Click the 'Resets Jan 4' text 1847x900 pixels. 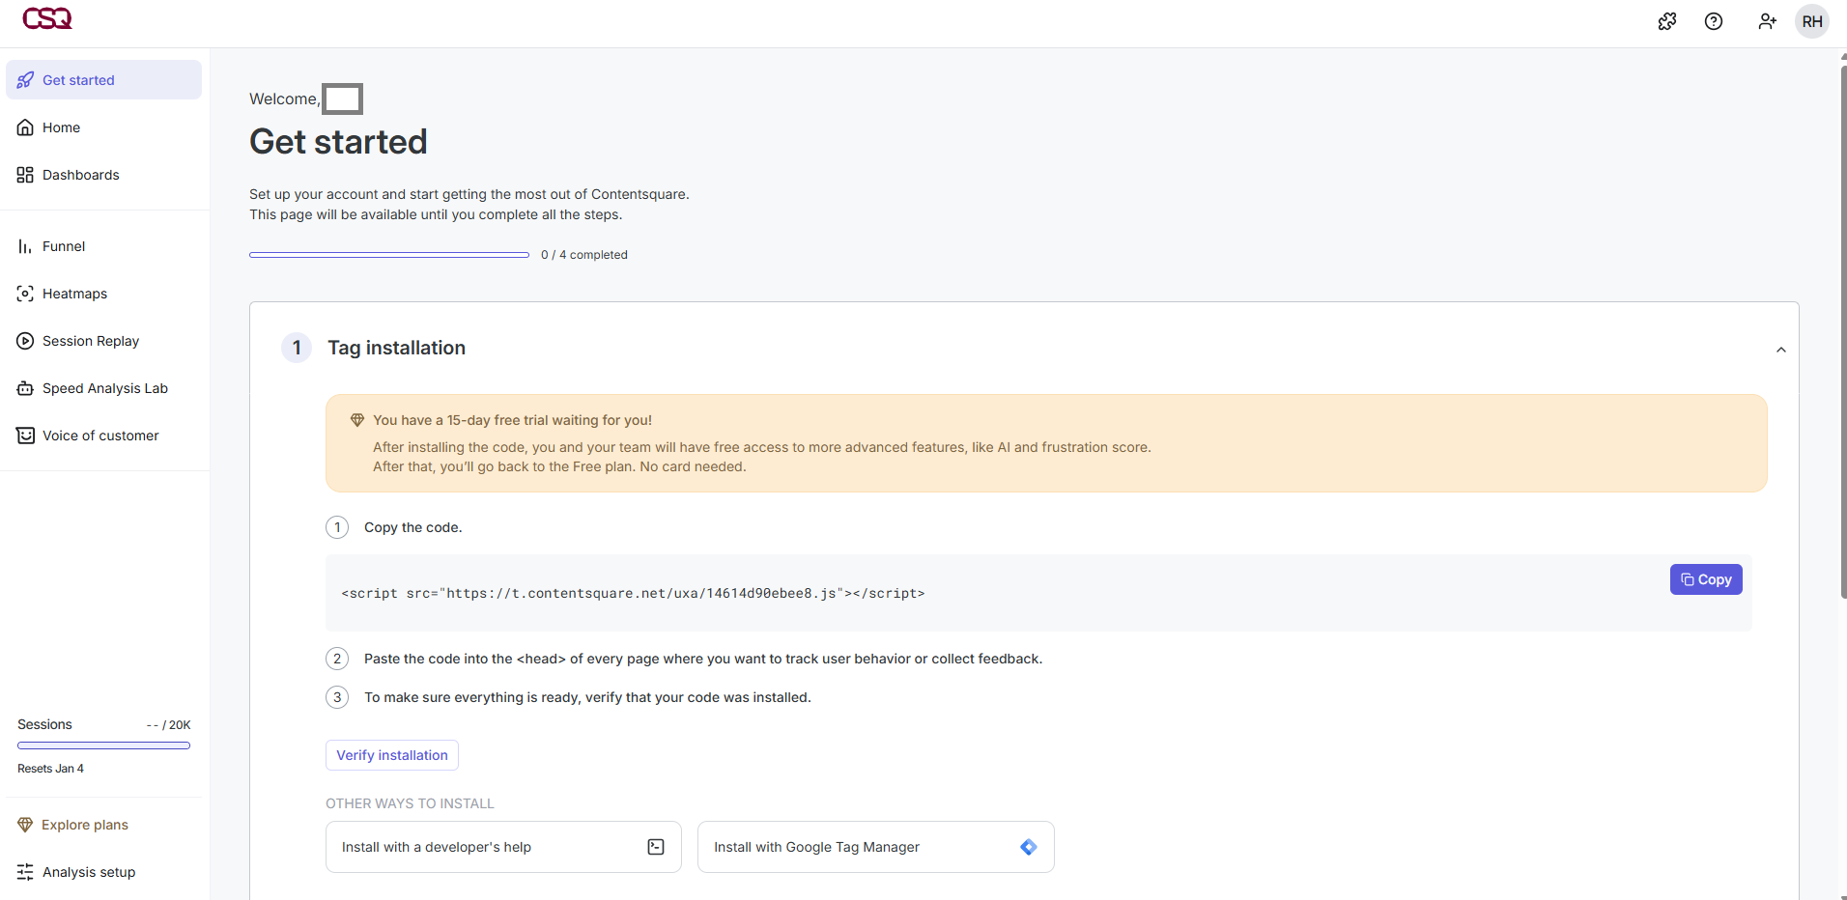coord(50,769)
